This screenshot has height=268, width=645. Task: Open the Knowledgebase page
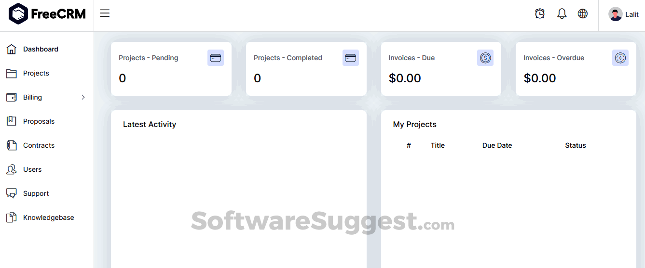(48, 217)
